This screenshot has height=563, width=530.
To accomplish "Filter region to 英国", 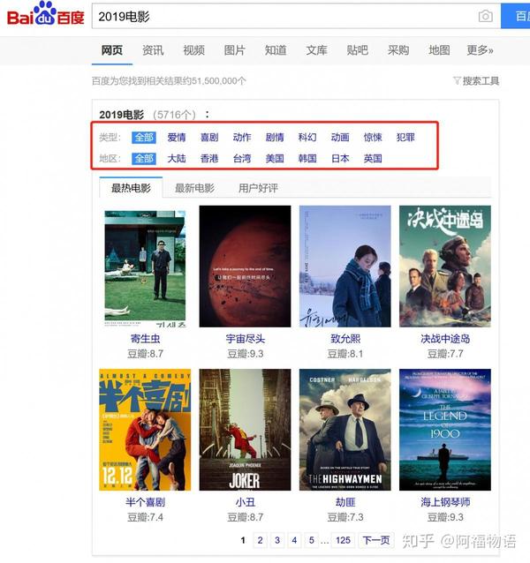I will pos(373,158).
